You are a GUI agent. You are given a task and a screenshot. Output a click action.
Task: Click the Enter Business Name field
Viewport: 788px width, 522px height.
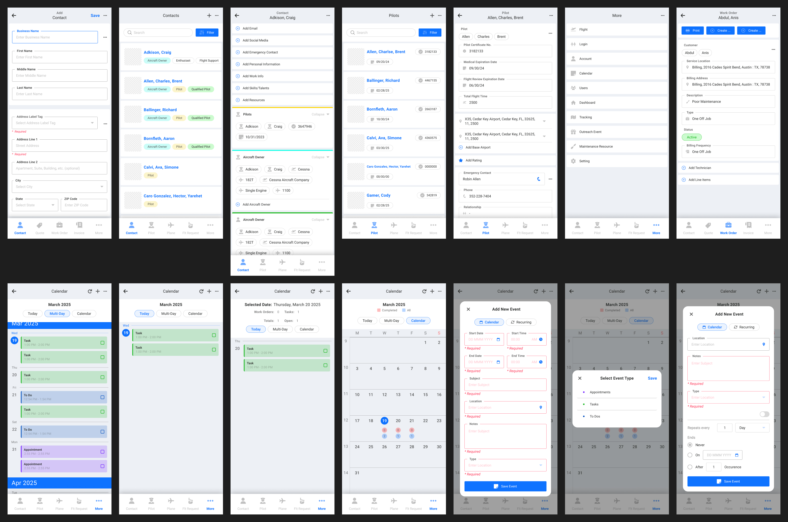pyautogui.click(x=55, y=37)
